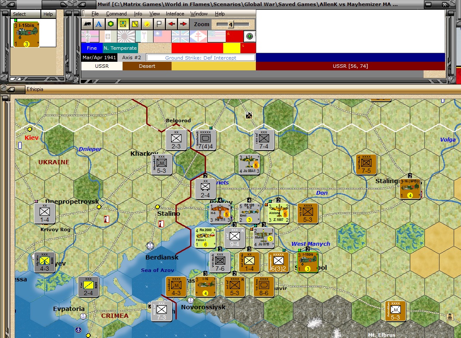Select the British Union Jack flag

click(180, 36)
